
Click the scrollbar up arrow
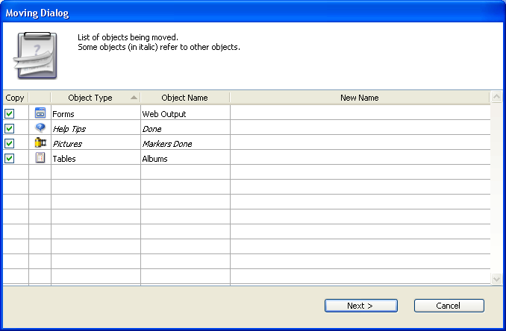(497, 98)
